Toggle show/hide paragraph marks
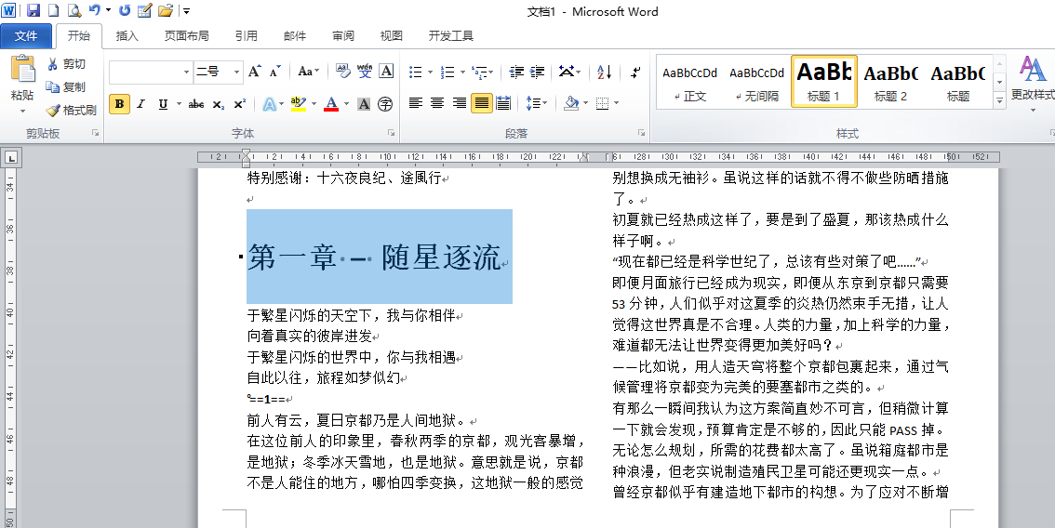This screenshot has height=528, width=1055. pos(635,72)
